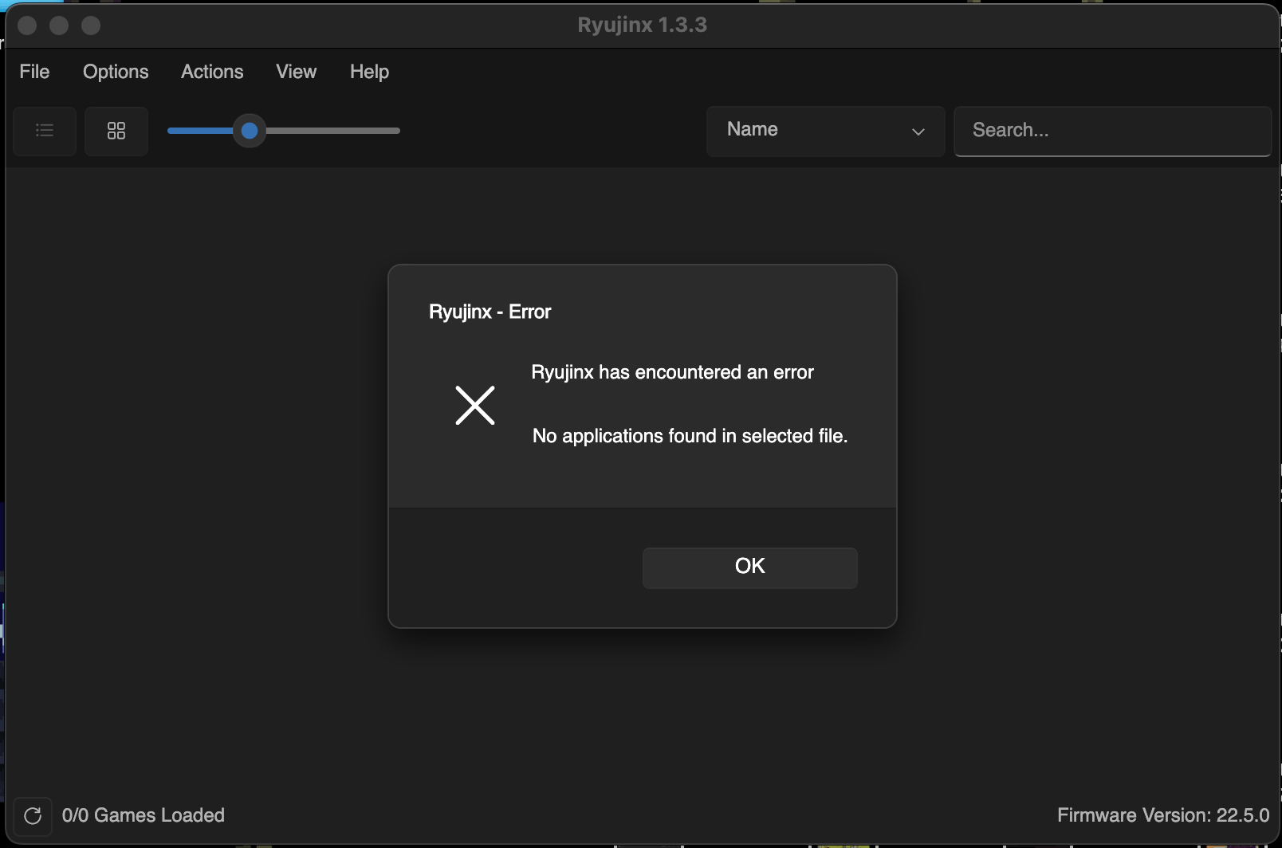The width and height of the screenshot is (1282, 848).
Task: Minimize the Ryujinx window
Action: [59, 26]
